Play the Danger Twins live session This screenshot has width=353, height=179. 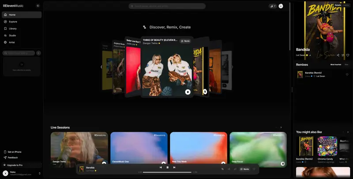(104, 164)
